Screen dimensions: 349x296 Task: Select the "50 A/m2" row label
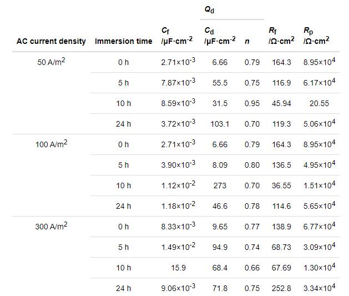(51, 62)
